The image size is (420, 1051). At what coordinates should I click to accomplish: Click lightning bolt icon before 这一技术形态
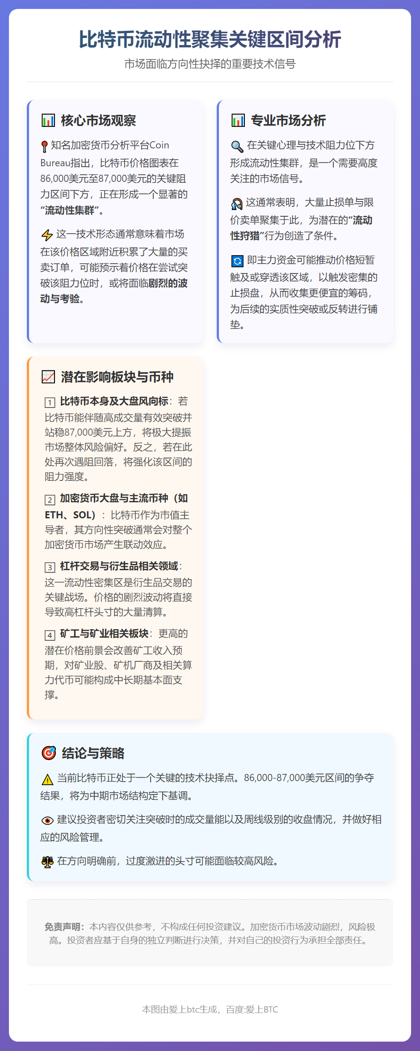(x=47, y=235)
